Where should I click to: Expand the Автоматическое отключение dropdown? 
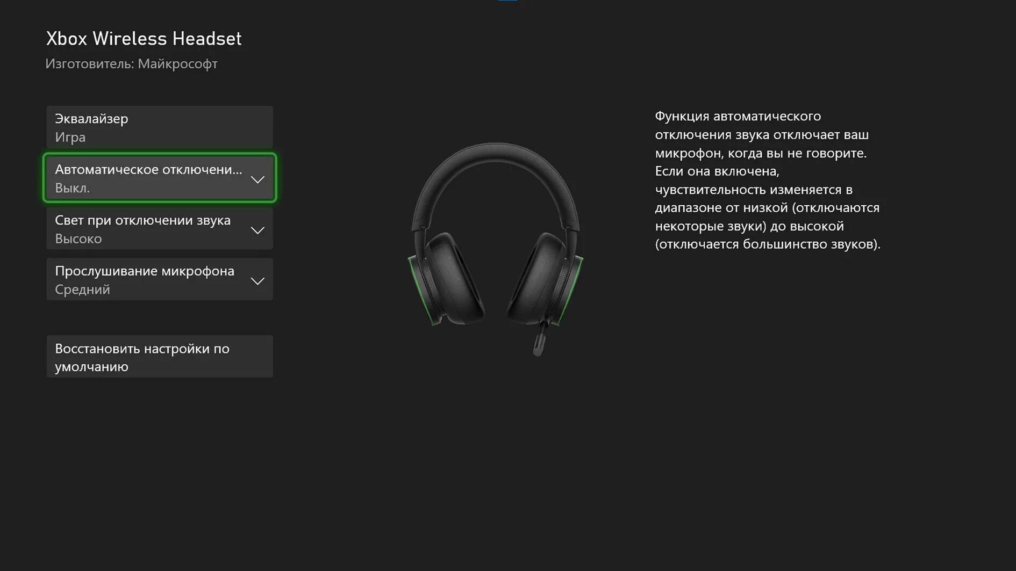[160, 178]
